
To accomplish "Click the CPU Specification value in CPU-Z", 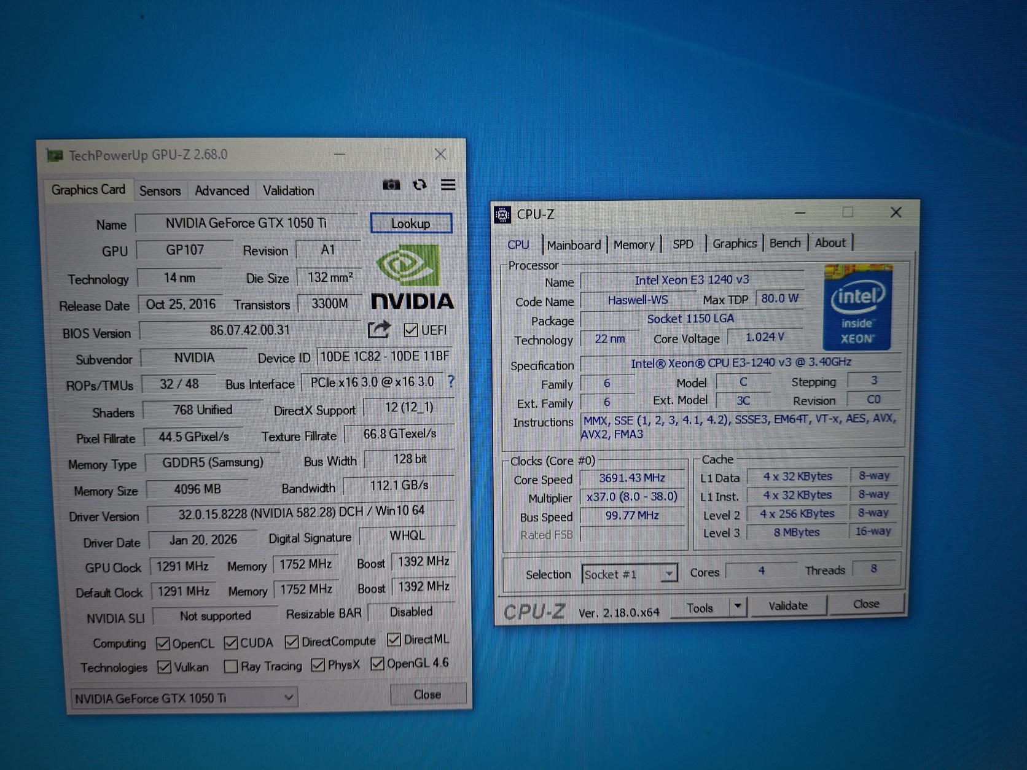I will (741, 363).
